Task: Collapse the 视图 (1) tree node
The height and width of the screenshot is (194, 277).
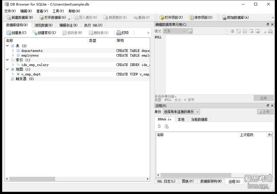Action: (x=7, y=69)
